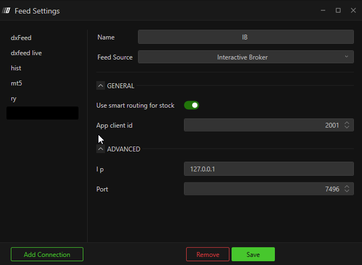Choose the mt5 connection in list
The height and width of the screenshot is (265, 362).
(x=16, y=83)
